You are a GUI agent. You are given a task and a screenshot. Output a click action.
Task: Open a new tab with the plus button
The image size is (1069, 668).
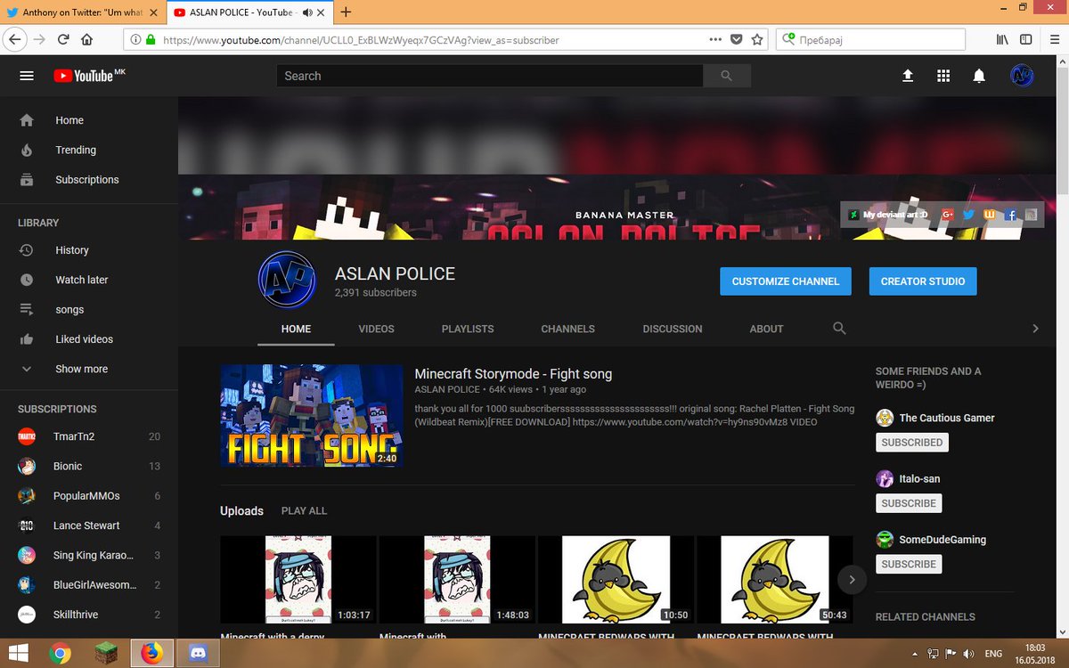(x=346, y=12)
